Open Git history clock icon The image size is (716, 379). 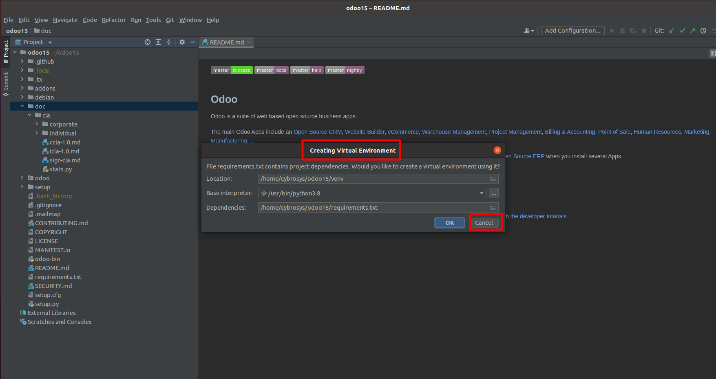pos(703,31)
